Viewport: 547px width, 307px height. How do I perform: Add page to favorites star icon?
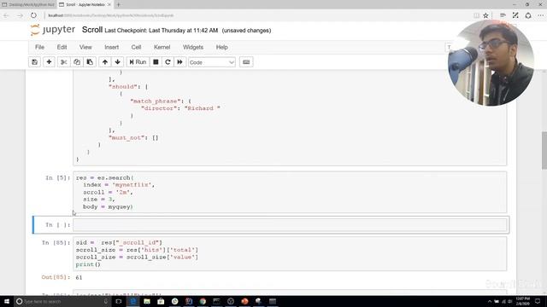485,15
